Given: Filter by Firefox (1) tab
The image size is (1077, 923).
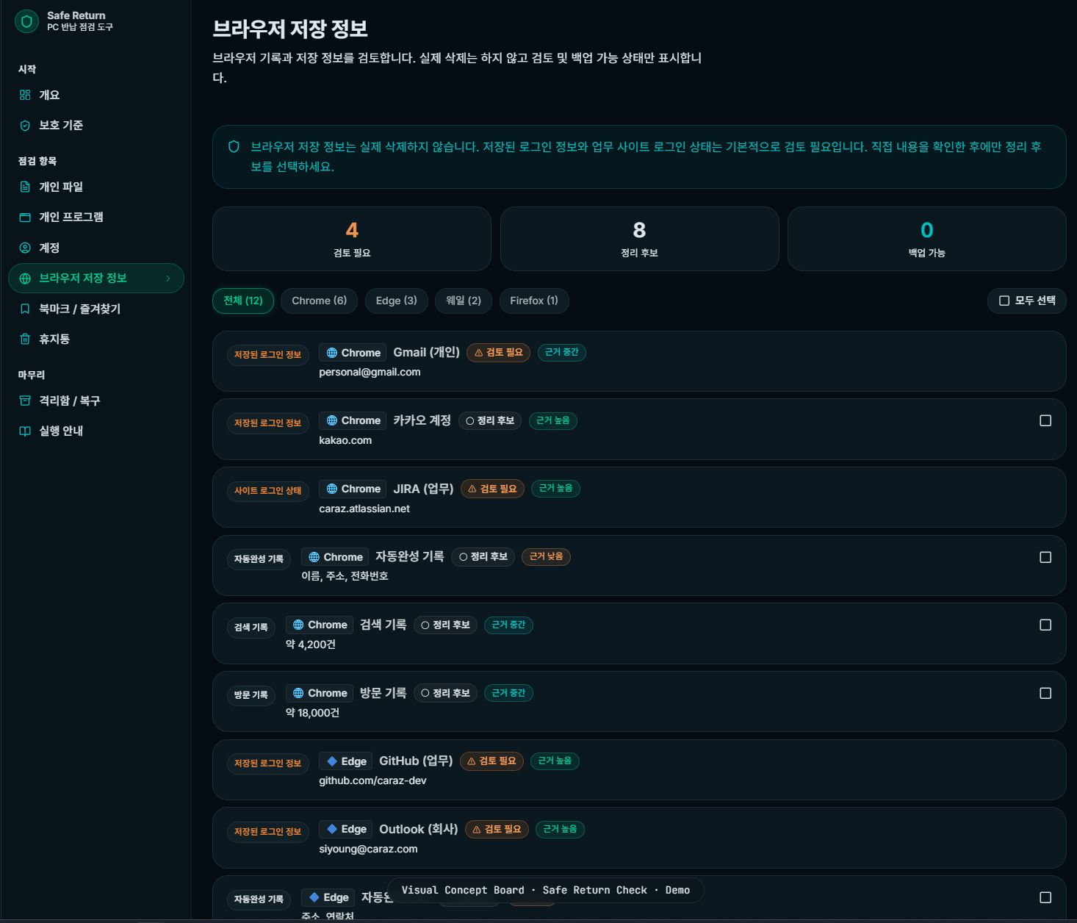Looking at the screenshot, I should [x=533, y=301].
